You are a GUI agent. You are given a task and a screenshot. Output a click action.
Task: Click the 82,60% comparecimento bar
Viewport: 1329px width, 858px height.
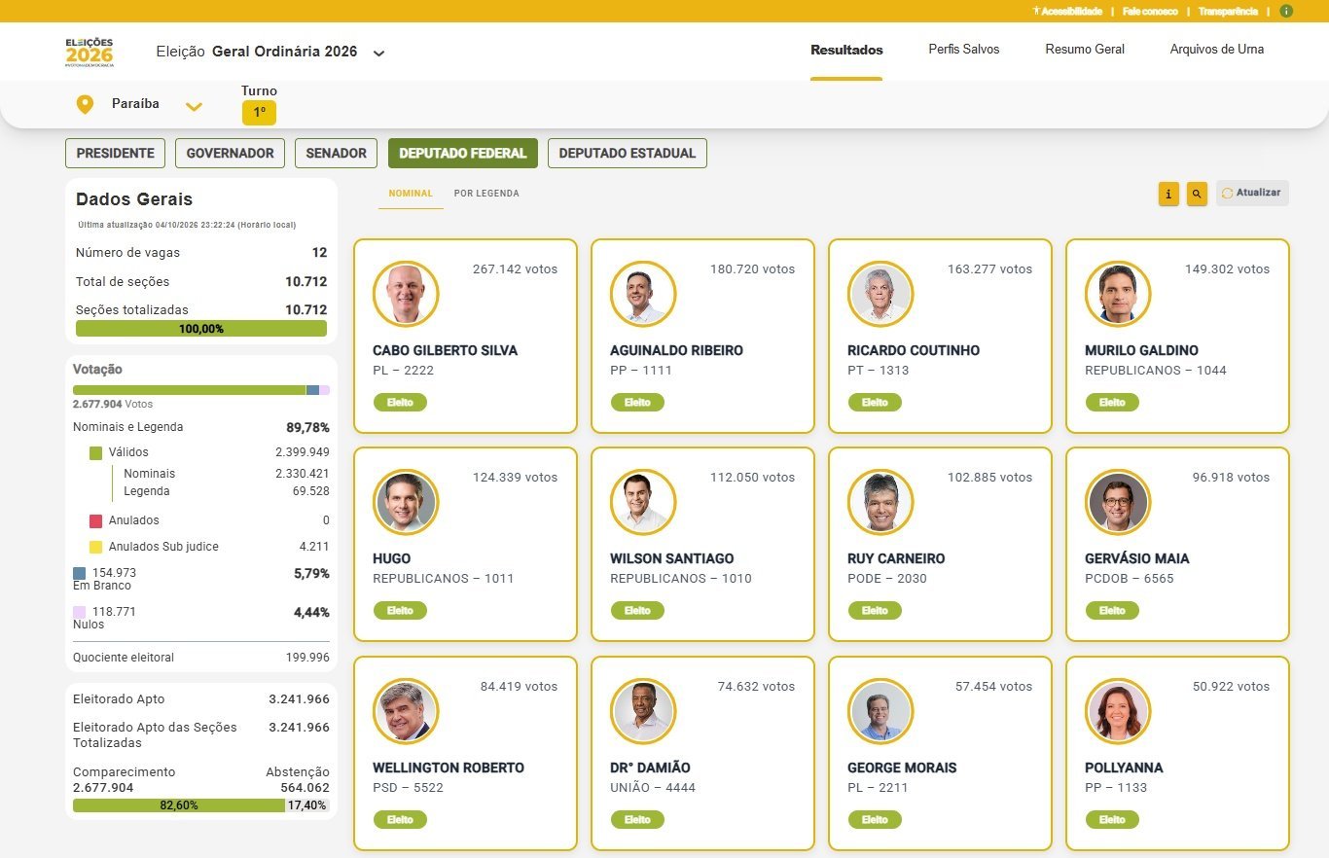pos(179,805)
